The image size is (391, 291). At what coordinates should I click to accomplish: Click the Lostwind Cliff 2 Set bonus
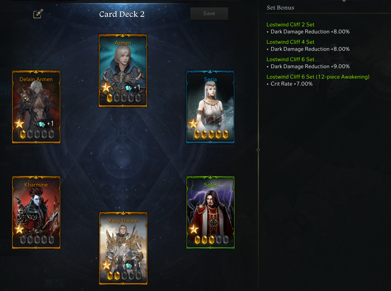pos(290,25)
